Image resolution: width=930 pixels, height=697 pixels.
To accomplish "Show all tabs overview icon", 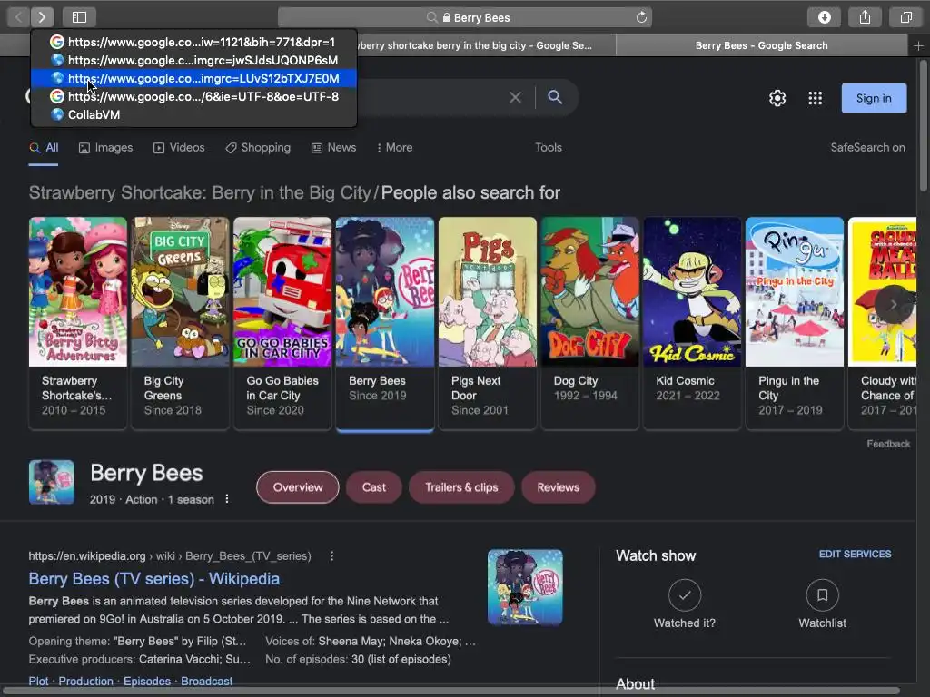I will click(x=905, y=17).
